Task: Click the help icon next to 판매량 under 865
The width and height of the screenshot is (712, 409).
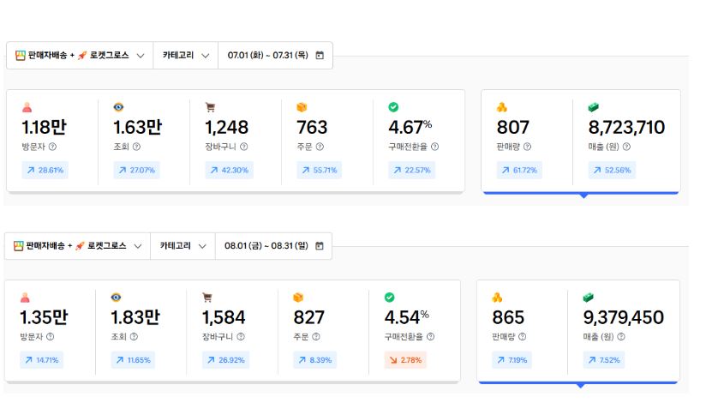Action: [x=522, y=337]
